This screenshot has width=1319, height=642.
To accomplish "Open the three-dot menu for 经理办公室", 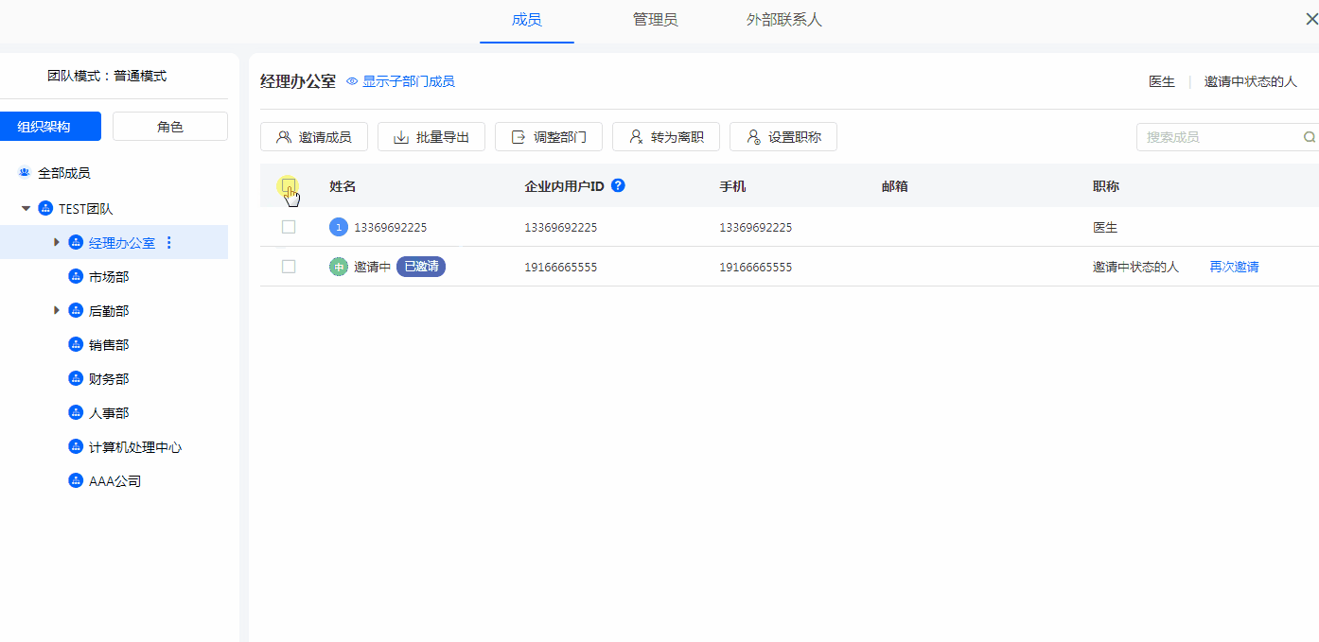I will click(x=169, y=243).
